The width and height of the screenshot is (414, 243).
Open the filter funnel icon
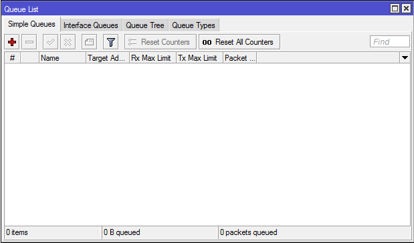pos(110,42)
